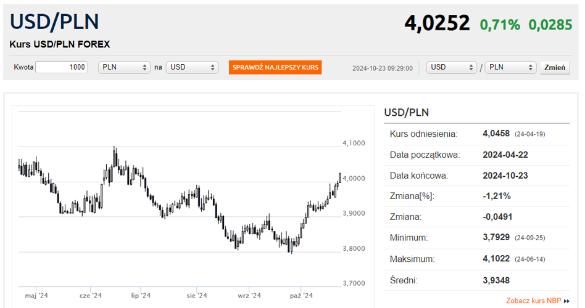The width and height of the screenshot is (585, 308).
Task: Click the Zmień button
Action: (555, 67)
